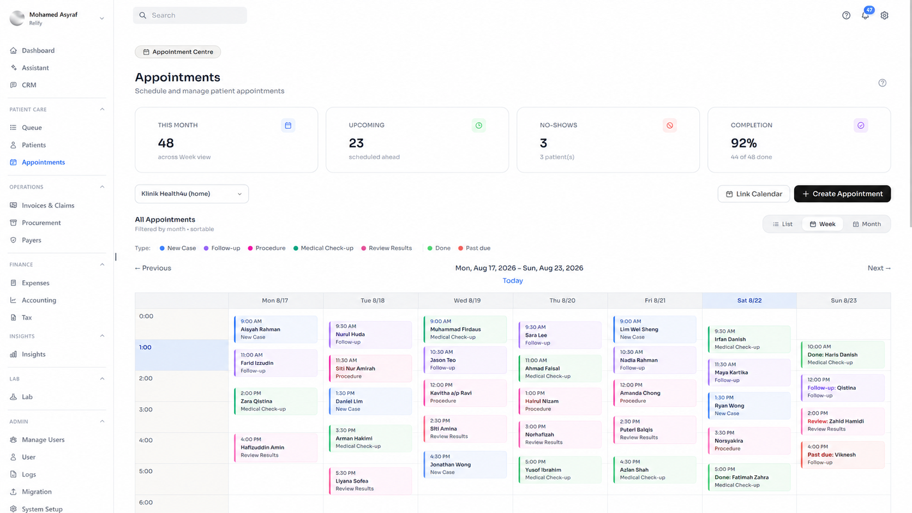The image size is (912, 513).
Task: Click the Search input field
Action: 190,15
